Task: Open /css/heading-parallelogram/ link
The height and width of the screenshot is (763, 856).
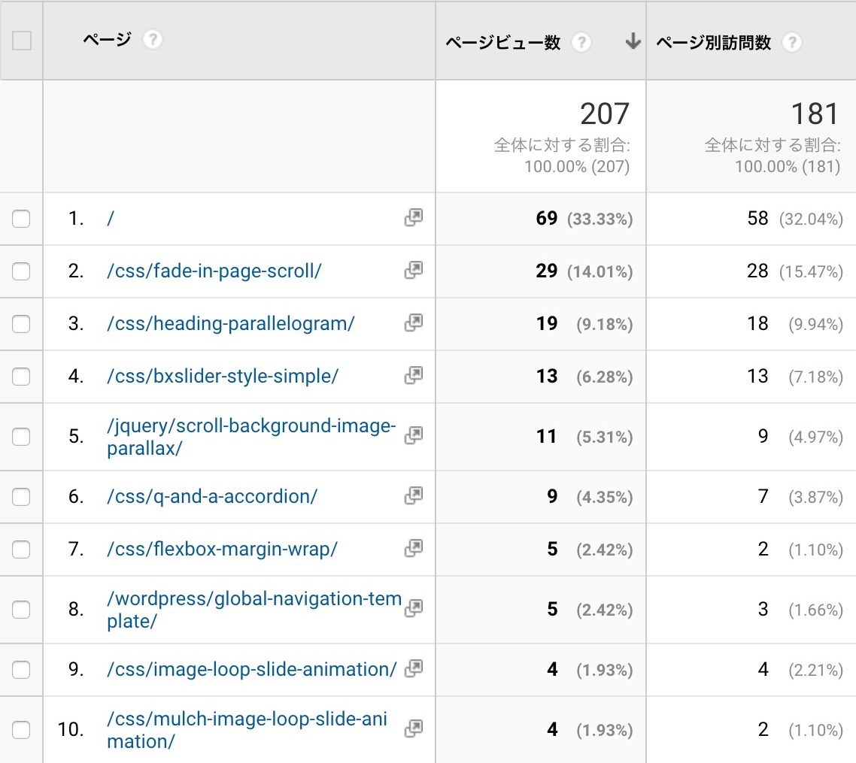Action: pyautogui.click(x=230, y=323)
